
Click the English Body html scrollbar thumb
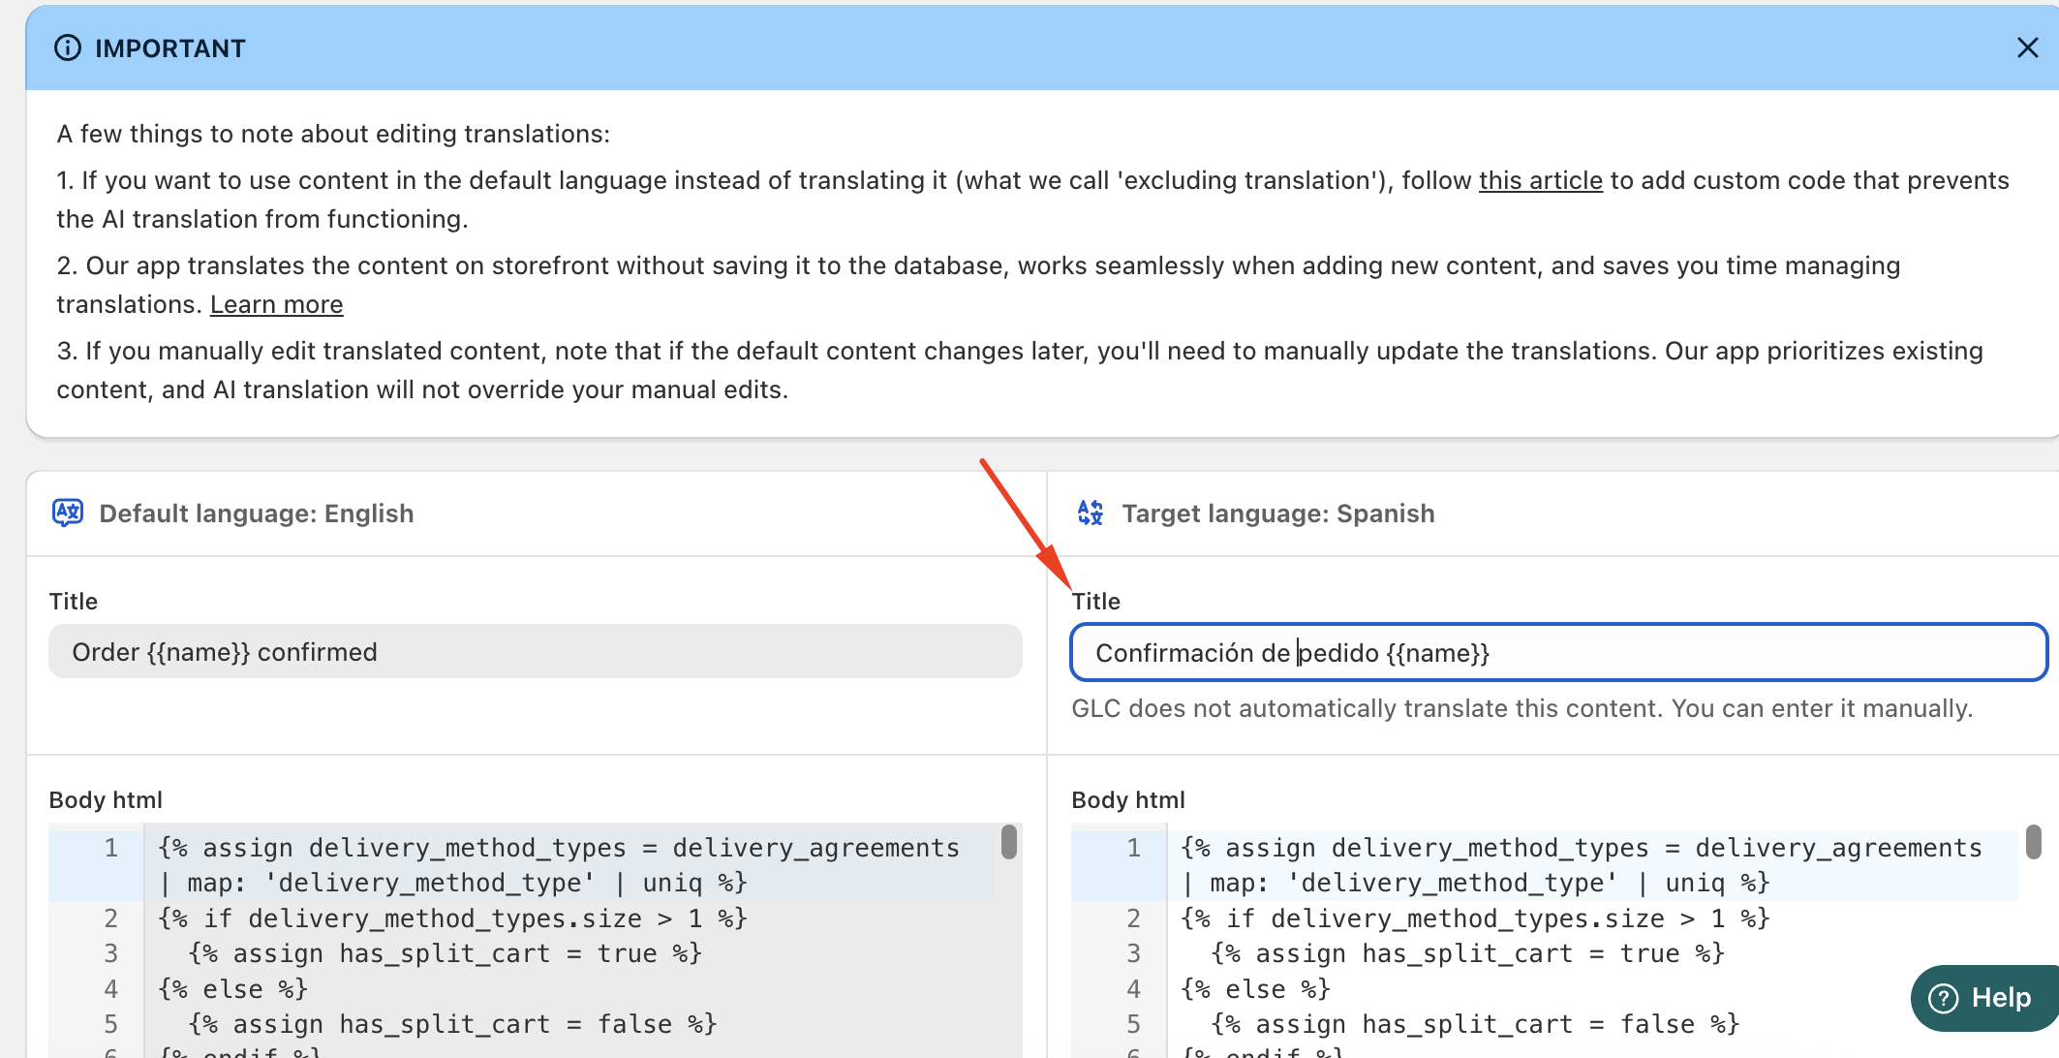(1008, 841)
